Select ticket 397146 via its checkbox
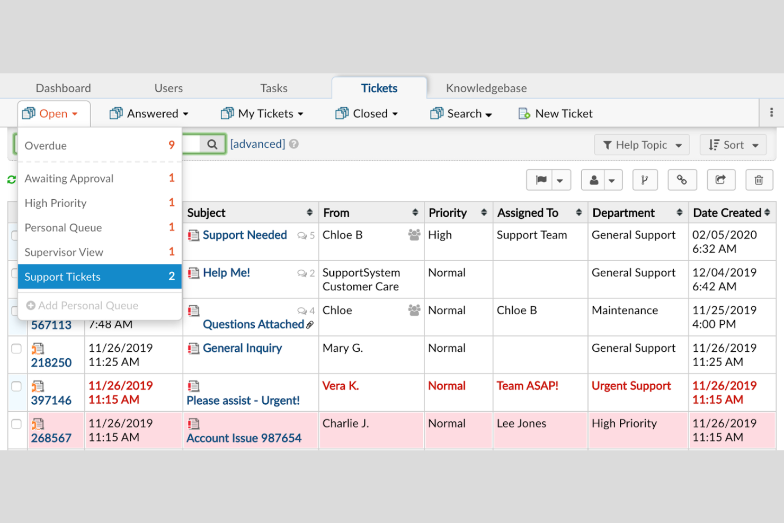The width and height of the screenshot is (784, 523). click(16, 386)
